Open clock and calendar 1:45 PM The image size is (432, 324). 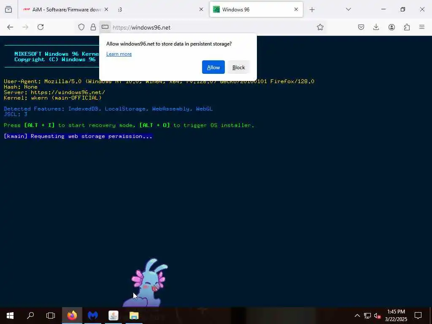tap(396, 316)
